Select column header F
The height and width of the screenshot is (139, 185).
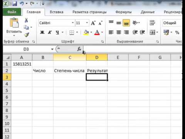[x=139, y=58]
